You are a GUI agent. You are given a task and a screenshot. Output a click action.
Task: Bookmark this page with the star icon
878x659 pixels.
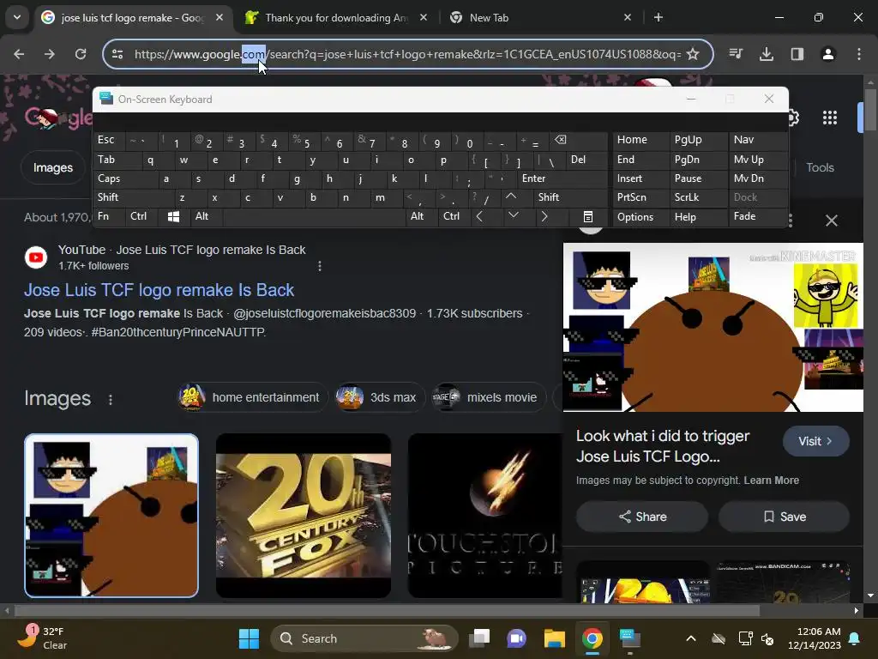pos(693,54)
